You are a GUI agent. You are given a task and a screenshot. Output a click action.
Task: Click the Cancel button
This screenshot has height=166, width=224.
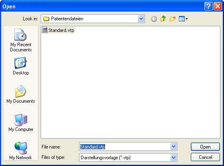205,157
